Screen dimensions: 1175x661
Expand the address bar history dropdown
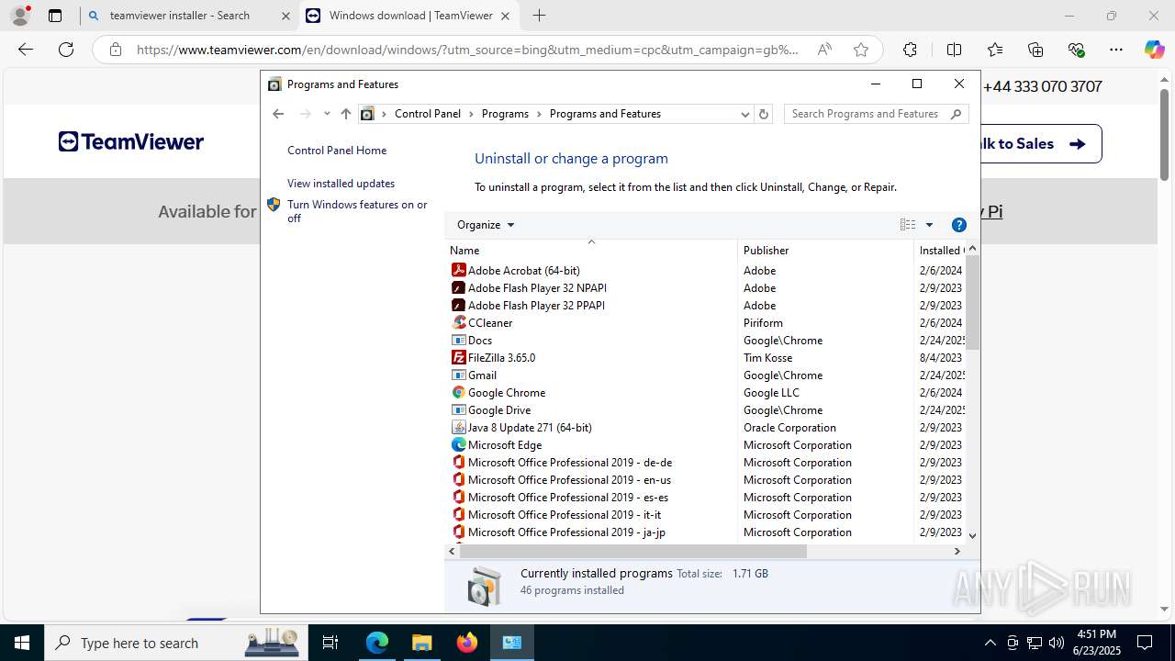(744, 114)
